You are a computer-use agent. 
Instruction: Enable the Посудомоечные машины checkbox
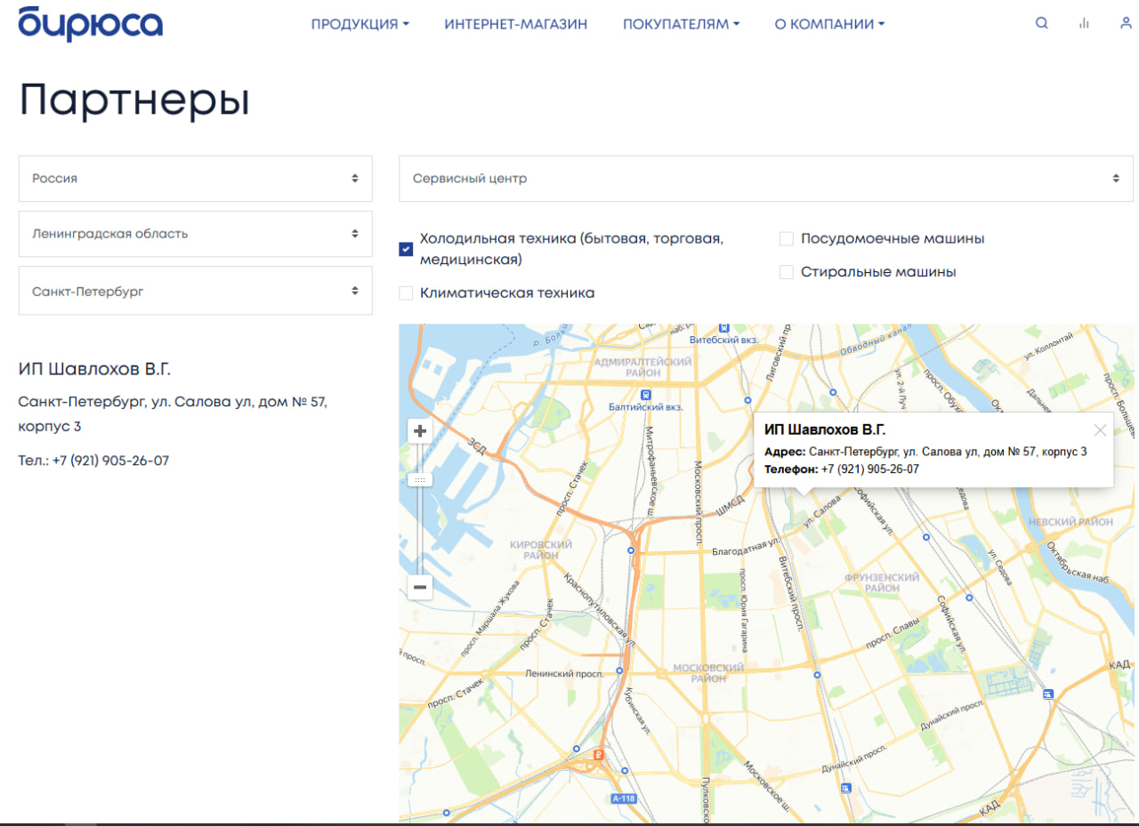coord(787,239)
